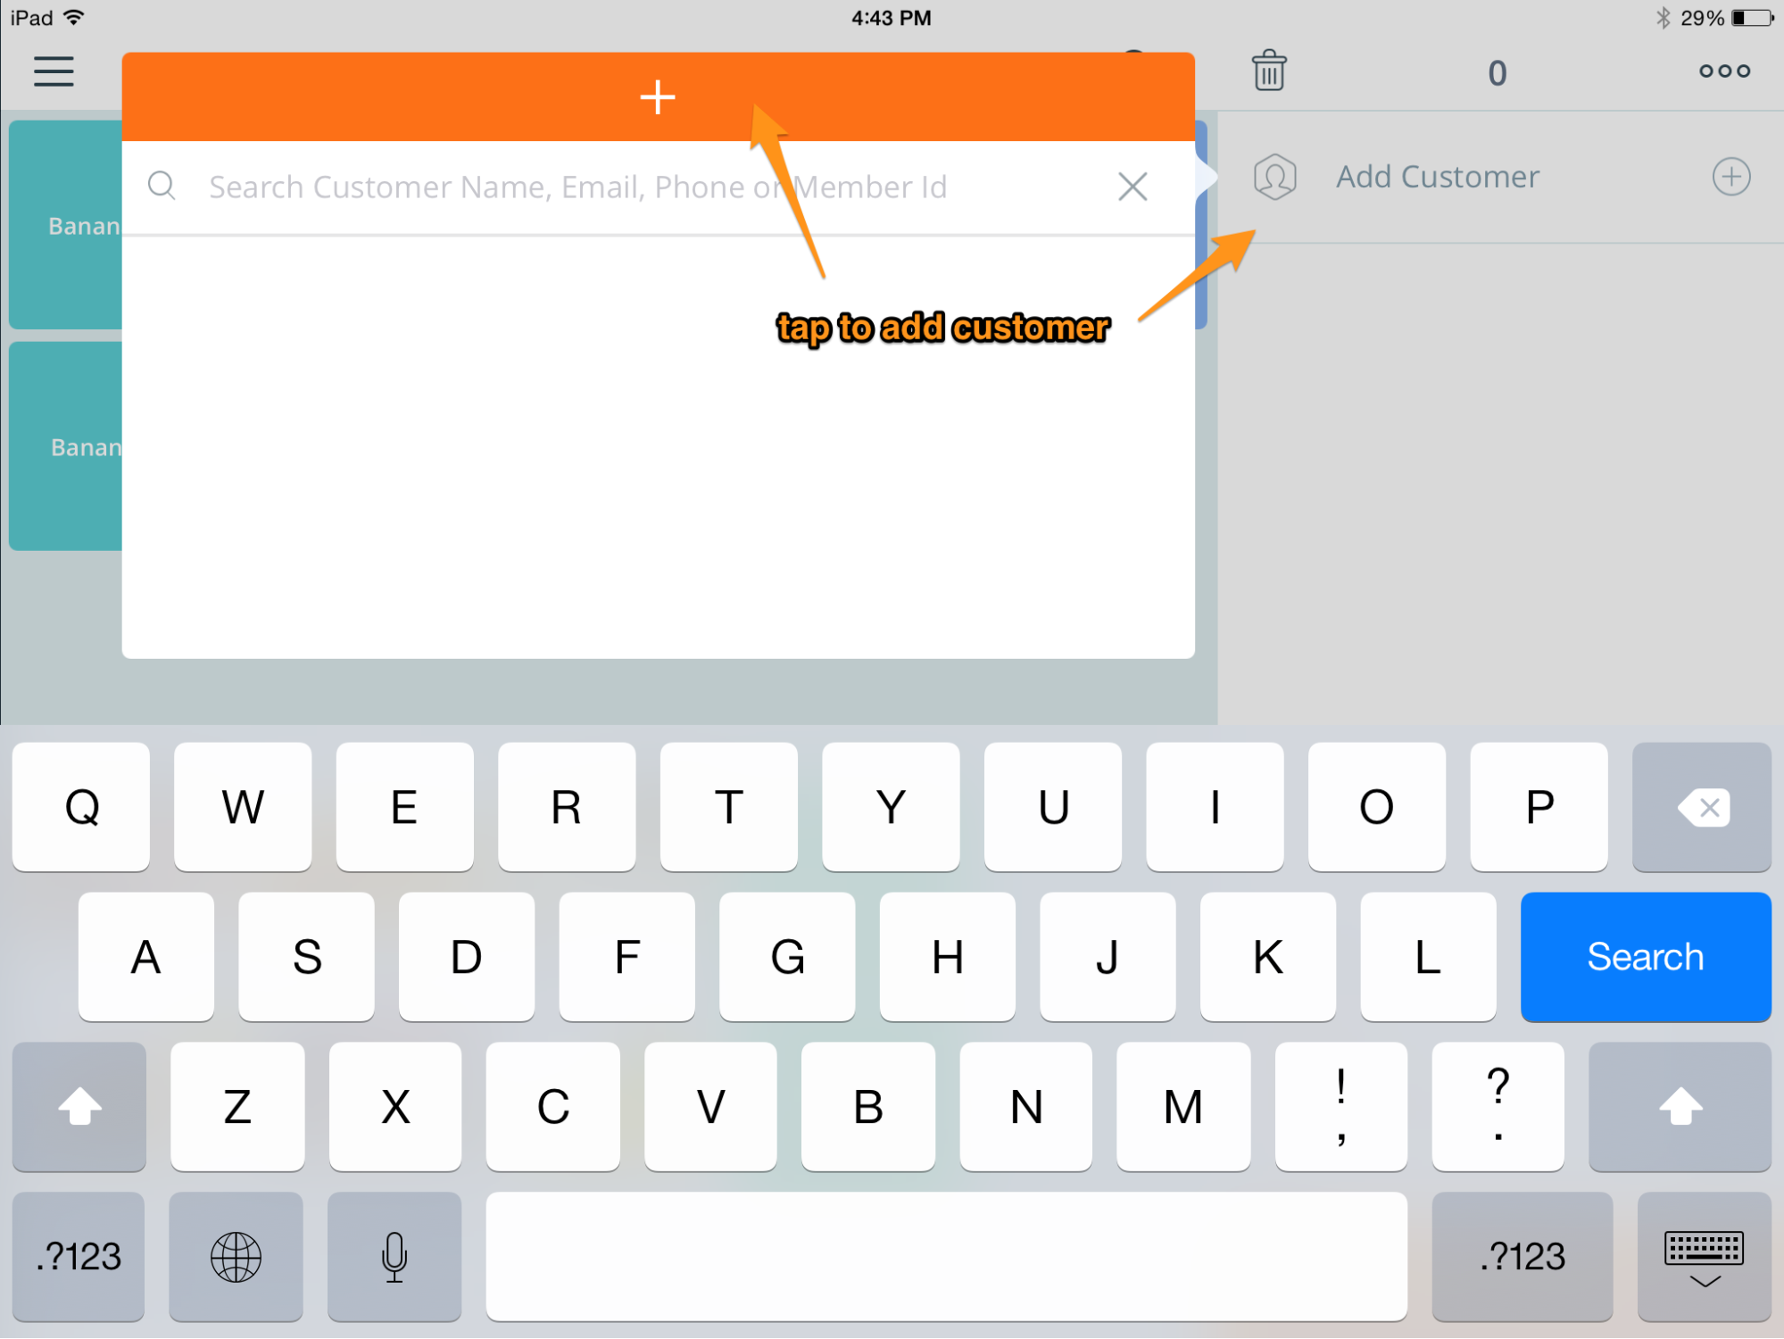Tap the trash can icon
This screenshot has height=1339, width=1784.
click(x=1268, y=71)
